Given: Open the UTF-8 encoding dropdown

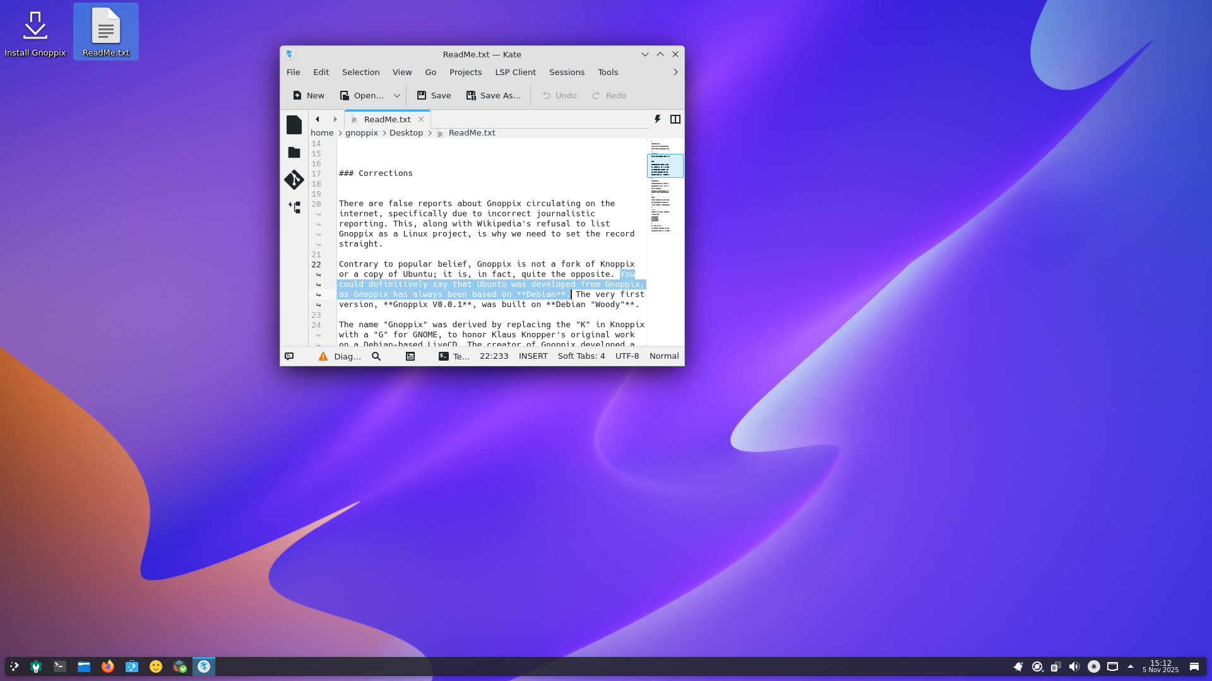Looking at the screenshot, I should click(x=627, y=356).
